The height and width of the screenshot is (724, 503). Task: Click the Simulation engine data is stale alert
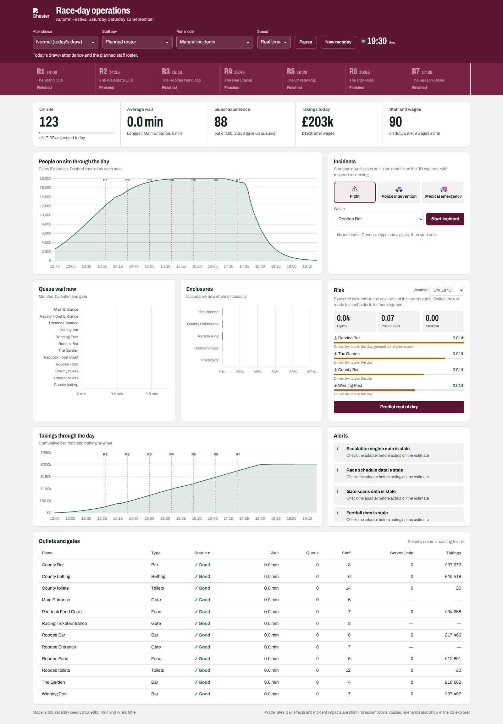point(399,453)
